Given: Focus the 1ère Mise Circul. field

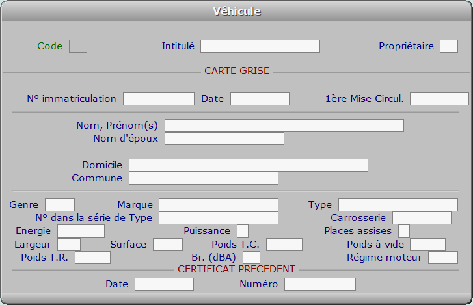Looking at the screenshot, I should 439,99.
